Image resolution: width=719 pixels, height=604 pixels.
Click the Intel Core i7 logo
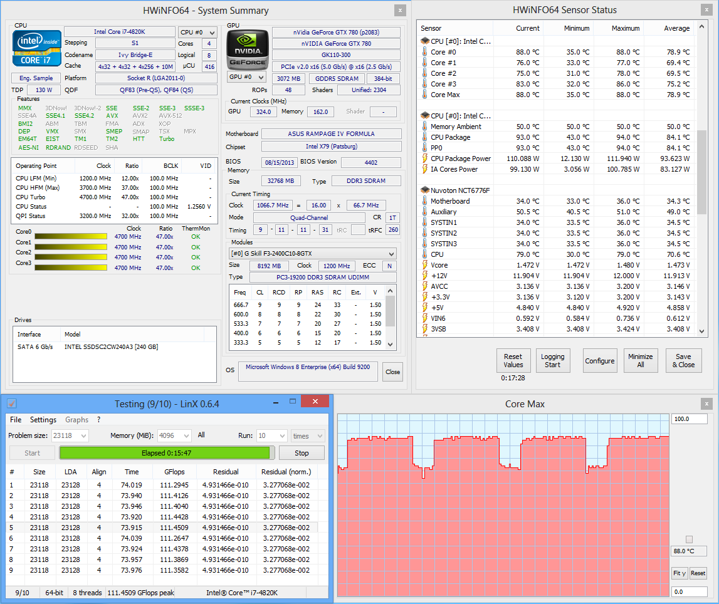coord(37,48)
